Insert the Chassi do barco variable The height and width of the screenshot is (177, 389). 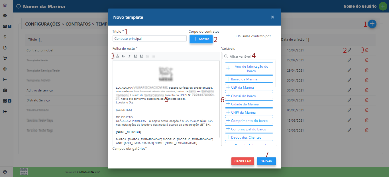point(249,96)
